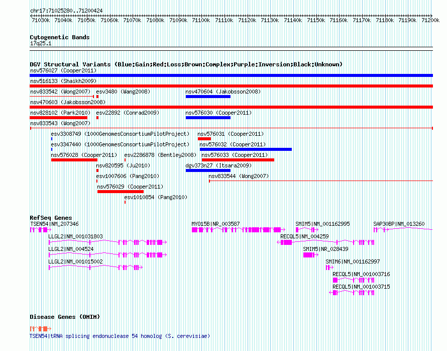The height and width of the screenshot is (351, 447).
Task: Click the RefSeq Genes track heading
Action: 51,218
